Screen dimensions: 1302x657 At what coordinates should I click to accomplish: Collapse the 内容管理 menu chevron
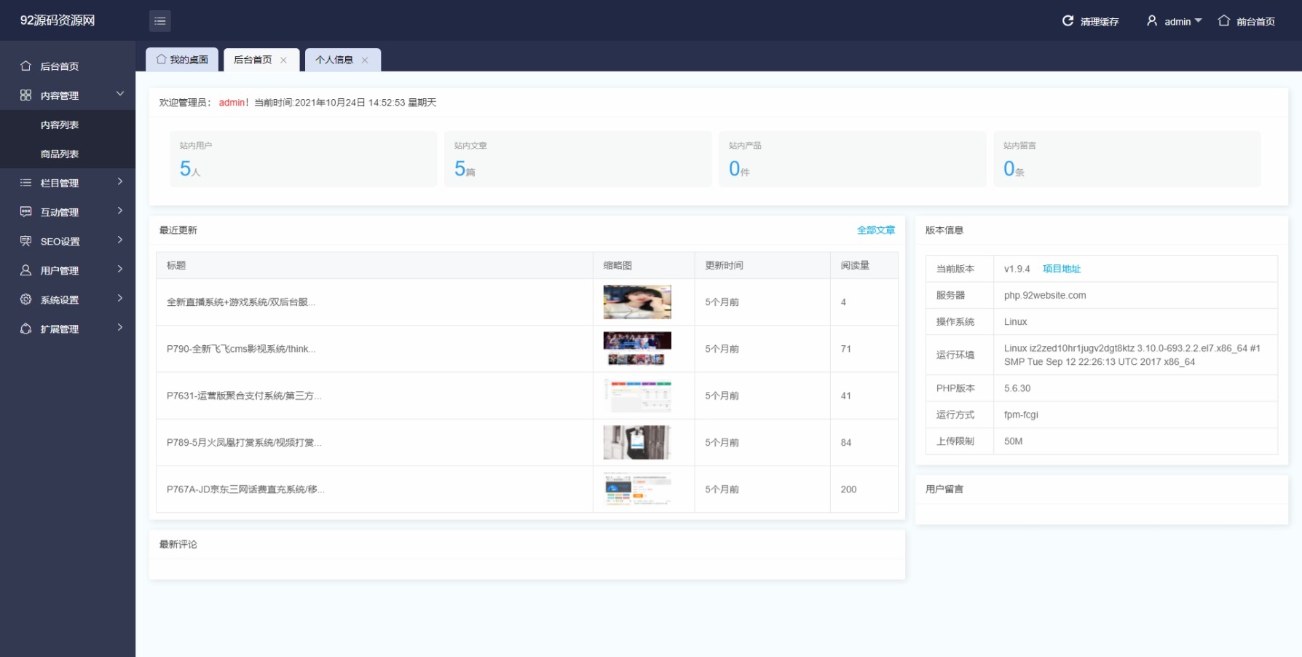120,94
